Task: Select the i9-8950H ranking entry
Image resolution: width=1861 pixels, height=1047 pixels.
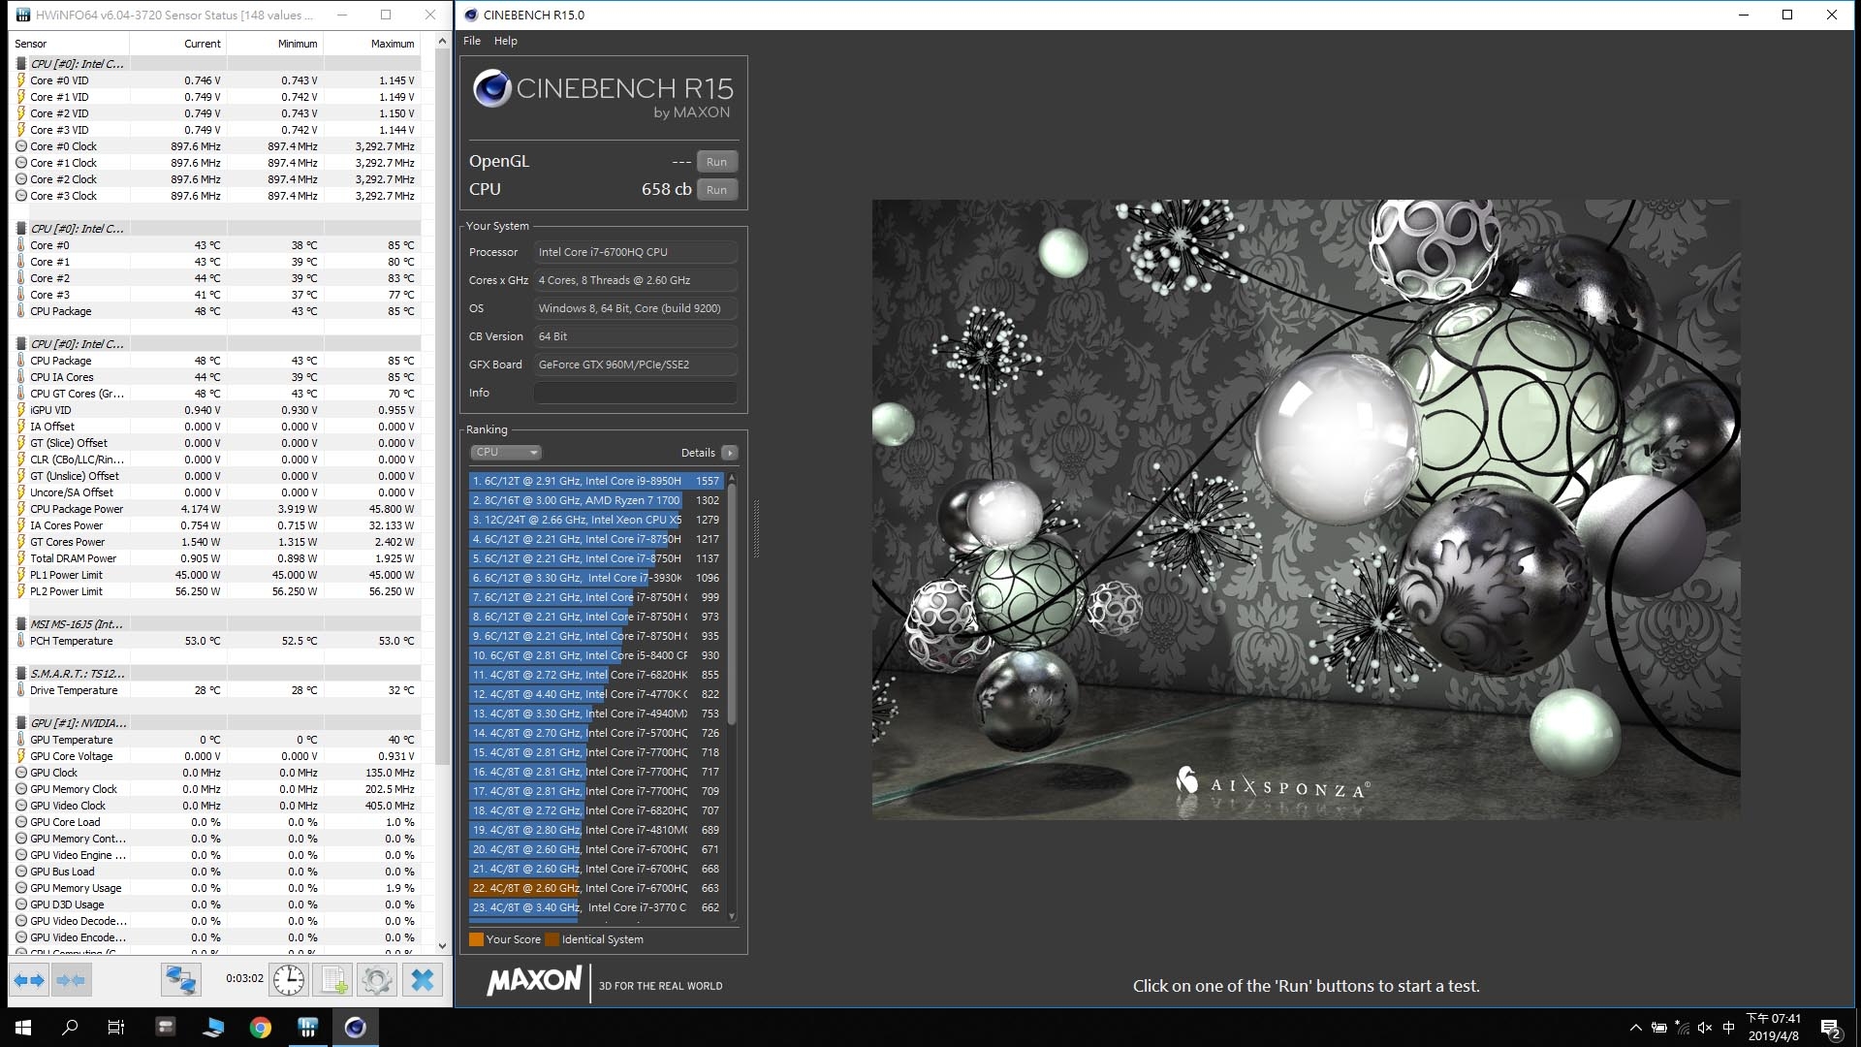Action: [596, 481]
